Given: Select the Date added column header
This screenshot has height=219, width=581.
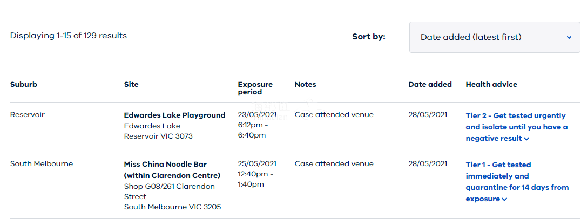Looking at the screenshot, I should 430,84.
